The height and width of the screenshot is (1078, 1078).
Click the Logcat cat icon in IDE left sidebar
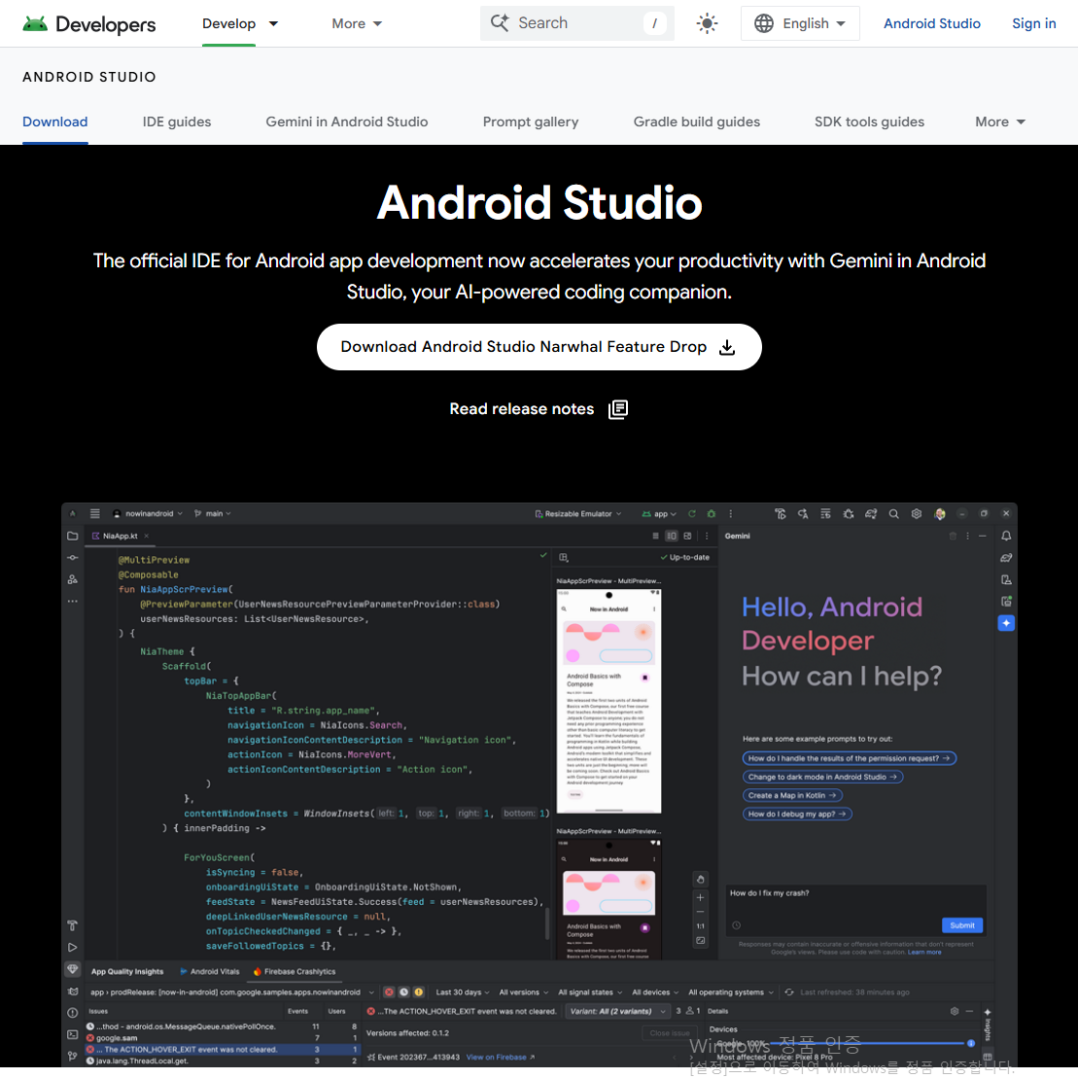pyautogui.click(x=72, y=991)
